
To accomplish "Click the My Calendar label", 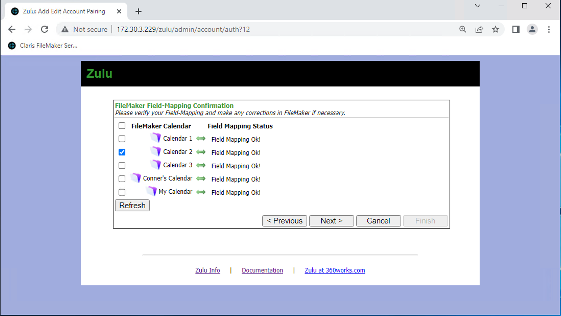I will (x=175, y=191).
